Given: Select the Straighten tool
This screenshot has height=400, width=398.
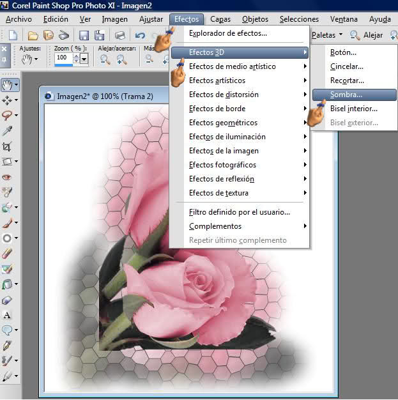Looking at the screenshot, I should pos(7,162).
